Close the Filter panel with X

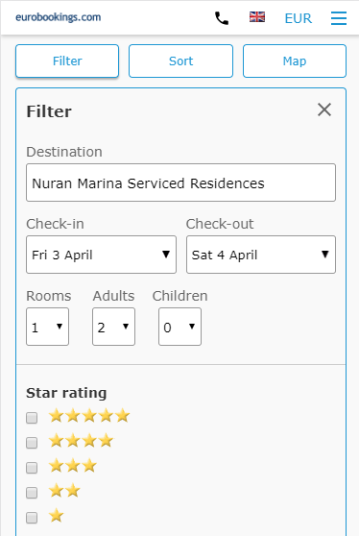pyautogui.click(x=324, y=110)
